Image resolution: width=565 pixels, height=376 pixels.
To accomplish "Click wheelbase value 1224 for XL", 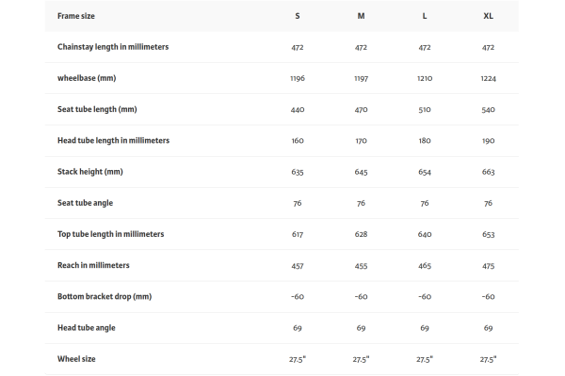I will (x=488, y=79).
